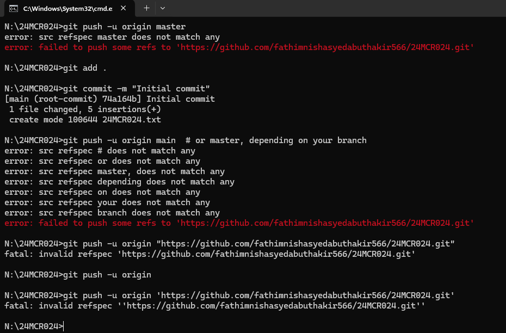Viewport: 506px width, 333px height.
Task: Expand the new-tab profile dropdown chevron
Action: coord(163,8)
